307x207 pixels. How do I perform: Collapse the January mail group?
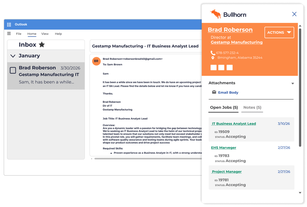coord(13,56)
